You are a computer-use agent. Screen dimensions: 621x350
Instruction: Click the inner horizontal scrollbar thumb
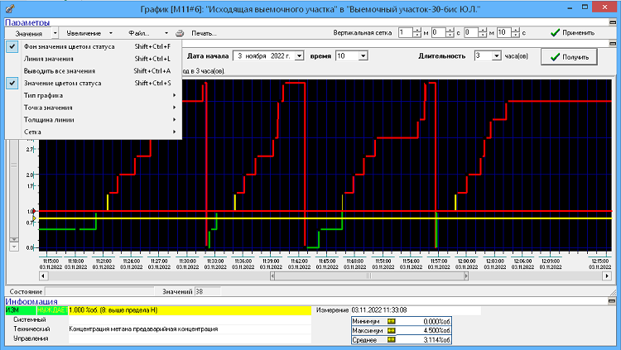[369, 276]
